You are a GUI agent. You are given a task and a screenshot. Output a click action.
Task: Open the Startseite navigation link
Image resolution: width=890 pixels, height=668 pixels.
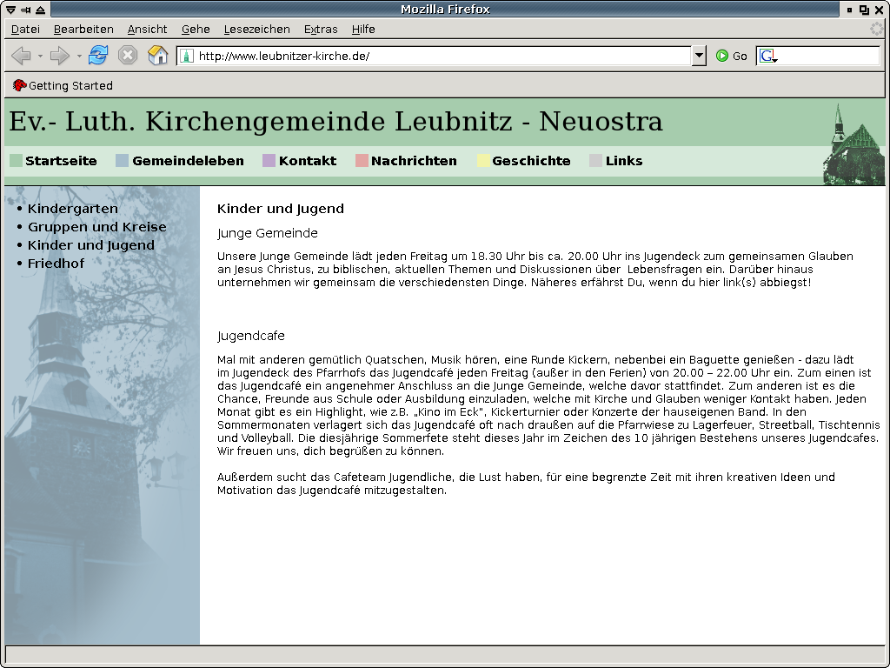61,161
